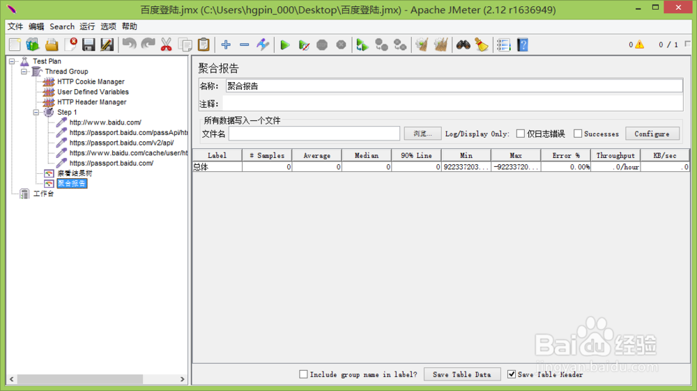This screenshot has width=697, height=391.
Task: Open the Function Helper dialog icon
Action: pyautogui.click(x=504, y=45)
